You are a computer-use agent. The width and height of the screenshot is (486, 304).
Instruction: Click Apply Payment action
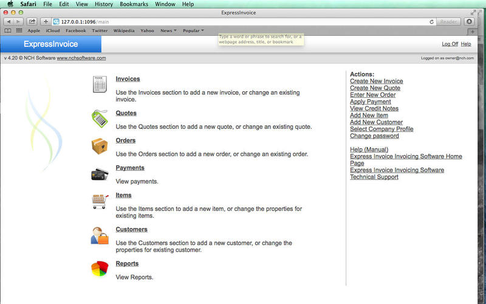[371, 102]
